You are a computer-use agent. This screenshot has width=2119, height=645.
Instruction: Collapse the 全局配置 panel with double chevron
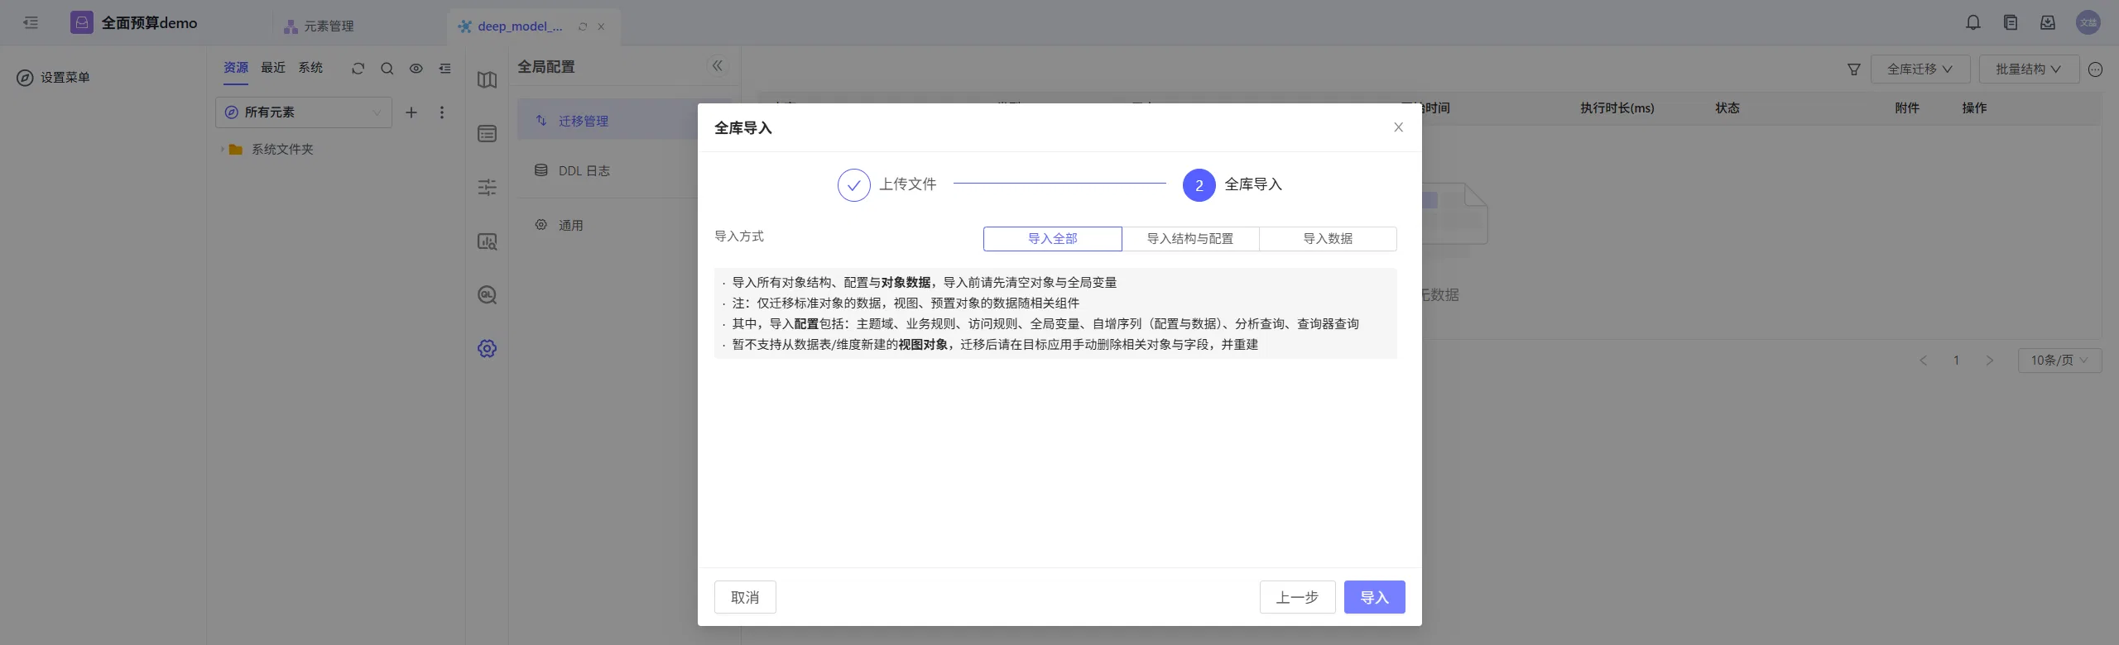(x=718, y=66)
